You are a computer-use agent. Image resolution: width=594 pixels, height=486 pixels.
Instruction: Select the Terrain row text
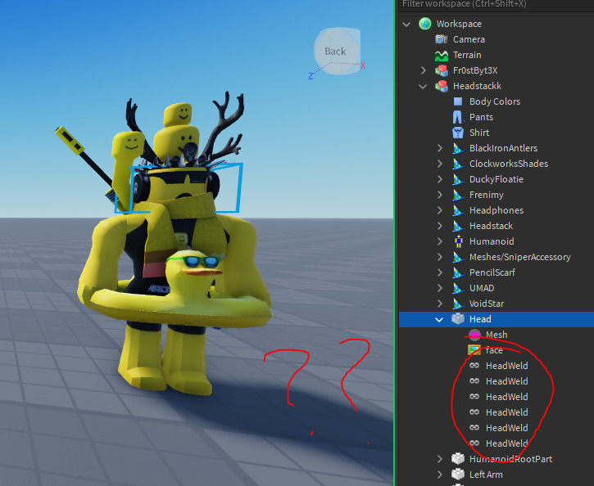[467, 55]
